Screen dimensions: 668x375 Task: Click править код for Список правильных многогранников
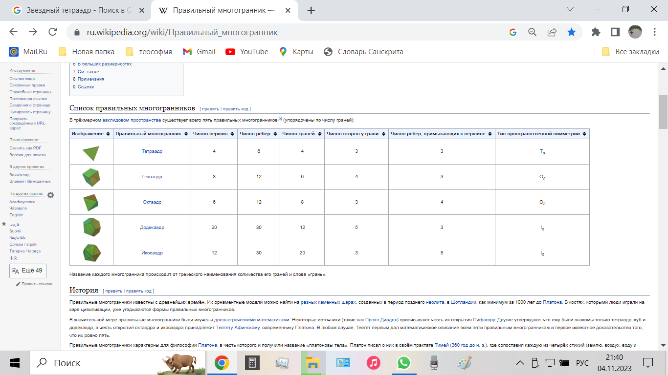236,109
